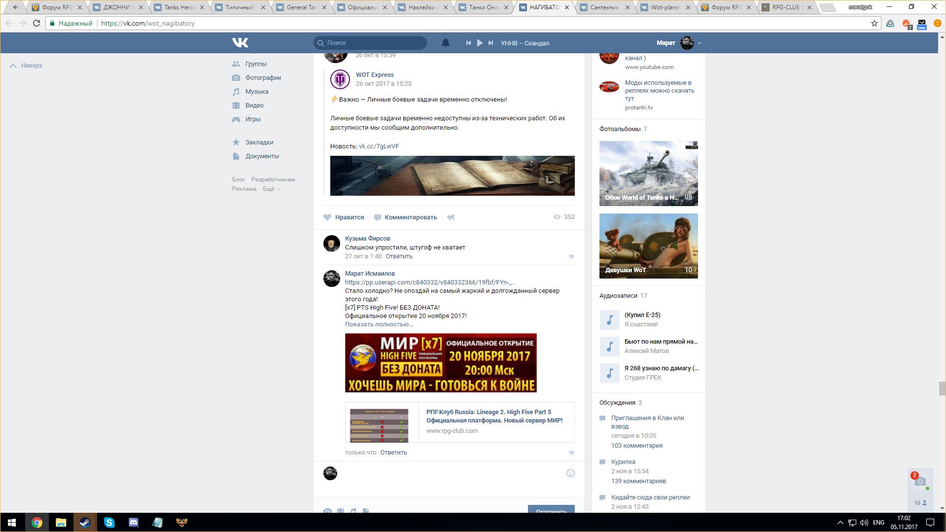946x532 pixels.
Task: Open Обсуждения section header
Action: (x=617, y=403)
